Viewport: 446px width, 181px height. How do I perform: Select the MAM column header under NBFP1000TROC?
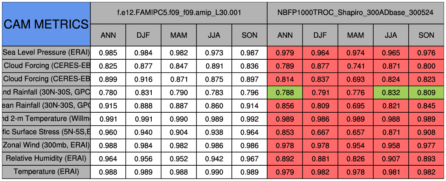pos(356,35)
